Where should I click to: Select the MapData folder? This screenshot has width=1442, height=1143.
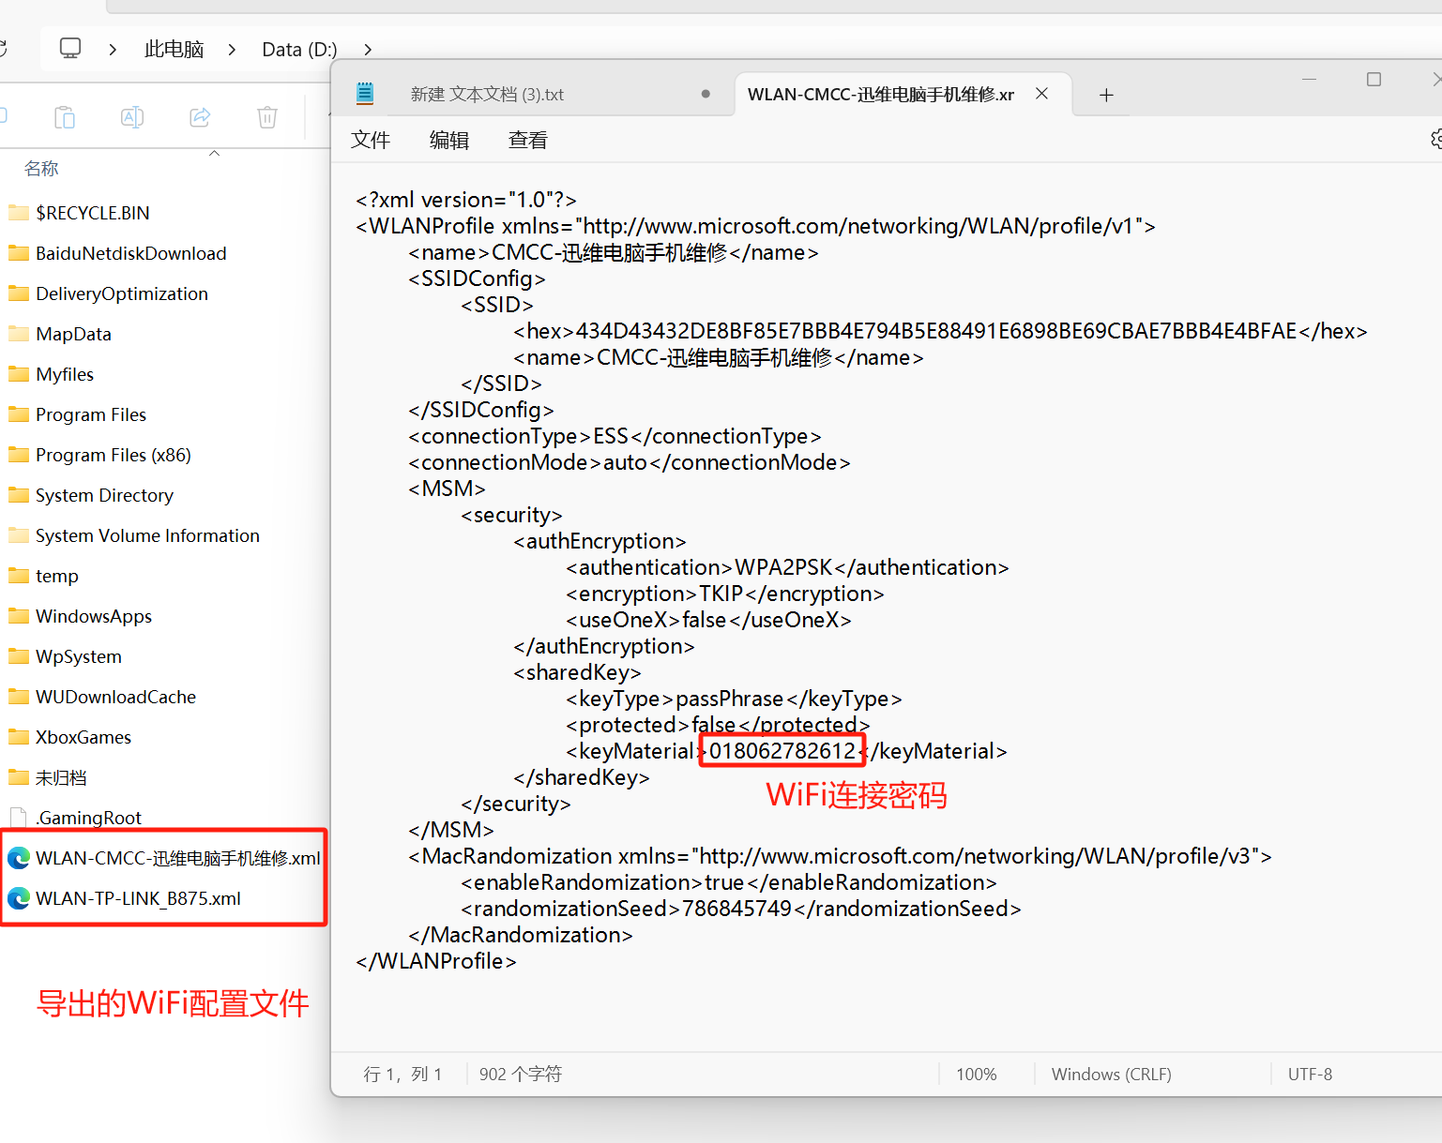[73, 334]
